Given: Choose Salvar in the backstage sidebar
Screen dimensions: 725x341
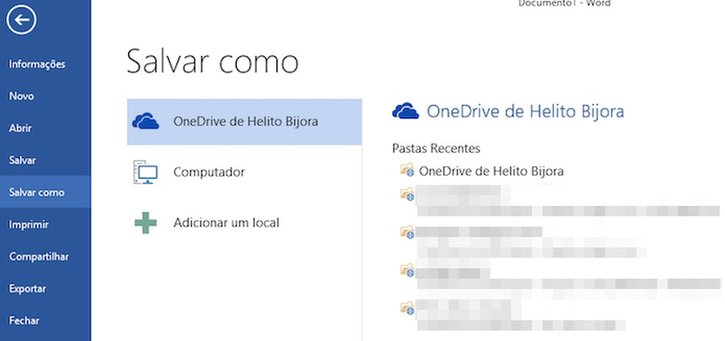Looking at the screenshot, I should (x=22, y=160).
